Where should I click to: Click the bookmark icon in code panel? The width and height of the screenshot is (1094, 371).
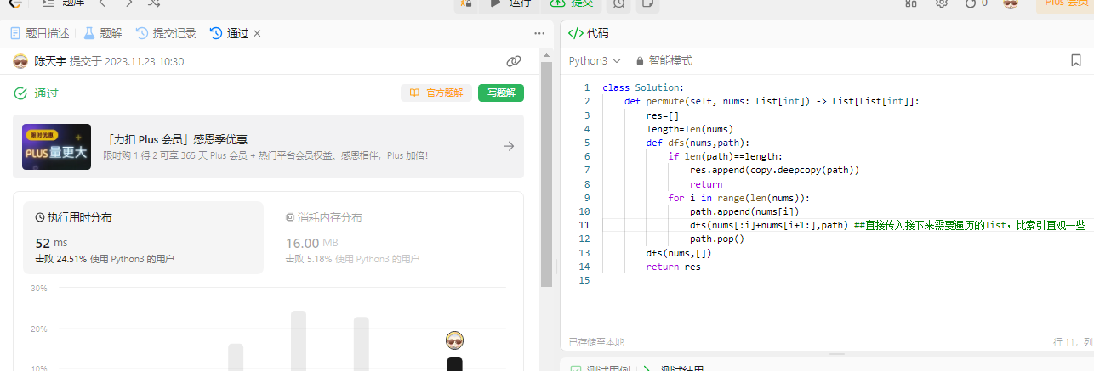(x=1076, y=61)
